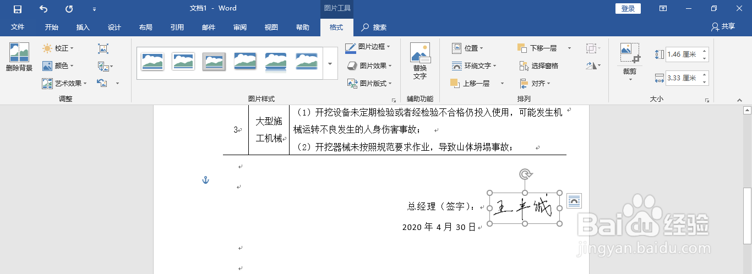This screenshot has width=752, height=274.
Task: Switch to Mailings (邮件) tab
Action: pyautogui.click(x=209, y=27)
